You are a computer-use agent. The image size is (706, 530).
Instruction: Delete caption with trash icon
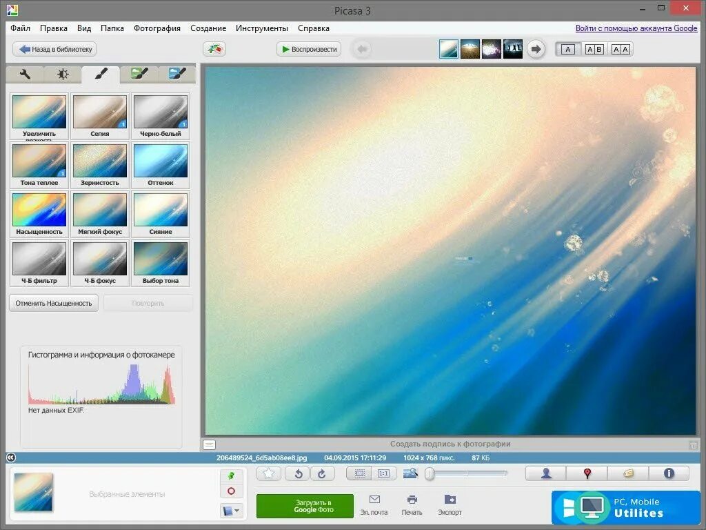pyautogui.click(x=693, y=445)
